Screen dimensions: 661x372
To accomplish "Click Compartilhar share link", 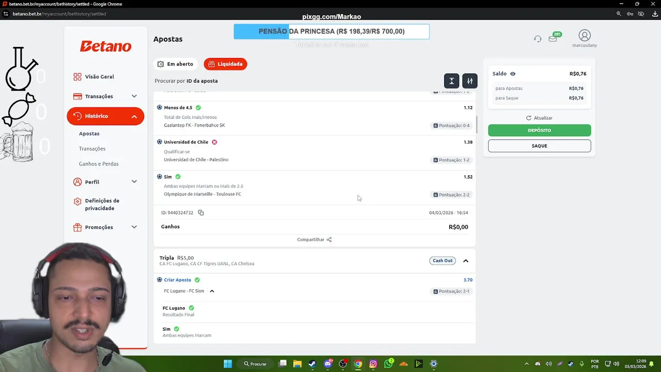I will coord(314,240).
